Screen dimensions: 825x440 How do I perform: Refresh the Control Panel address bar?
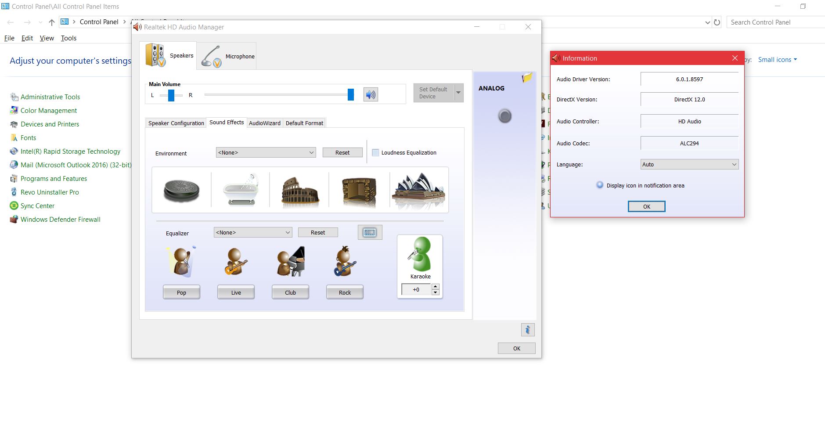[717, 22]
